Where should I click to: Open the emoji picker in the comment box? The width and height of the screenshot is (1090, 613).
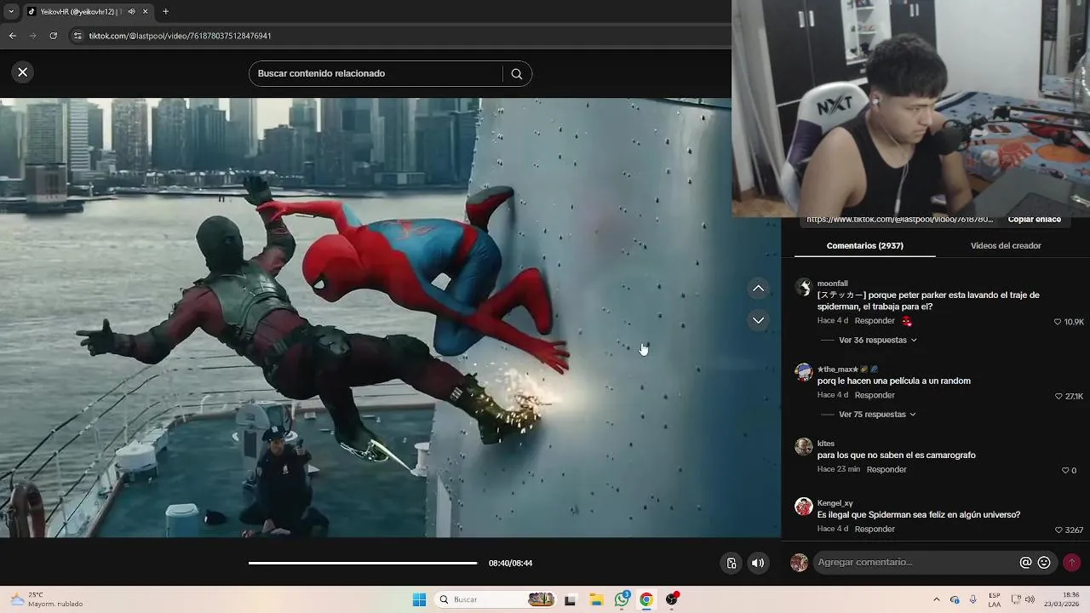[1044, 563]
